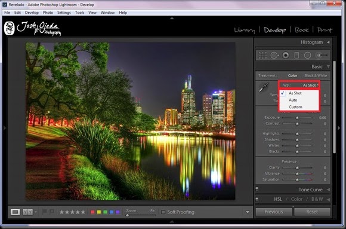Apply yellow color label

pos(99,212)
